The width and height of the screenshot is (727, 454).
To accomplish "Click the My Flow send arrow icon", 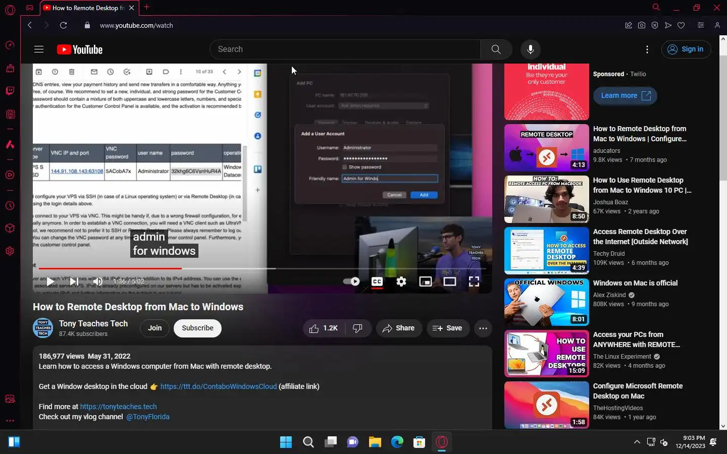I will pos(668,25).
